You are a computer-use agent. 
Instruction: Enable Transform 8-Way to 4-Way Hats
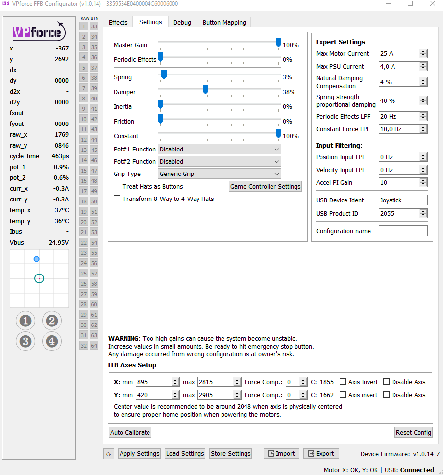click(117, 199)
